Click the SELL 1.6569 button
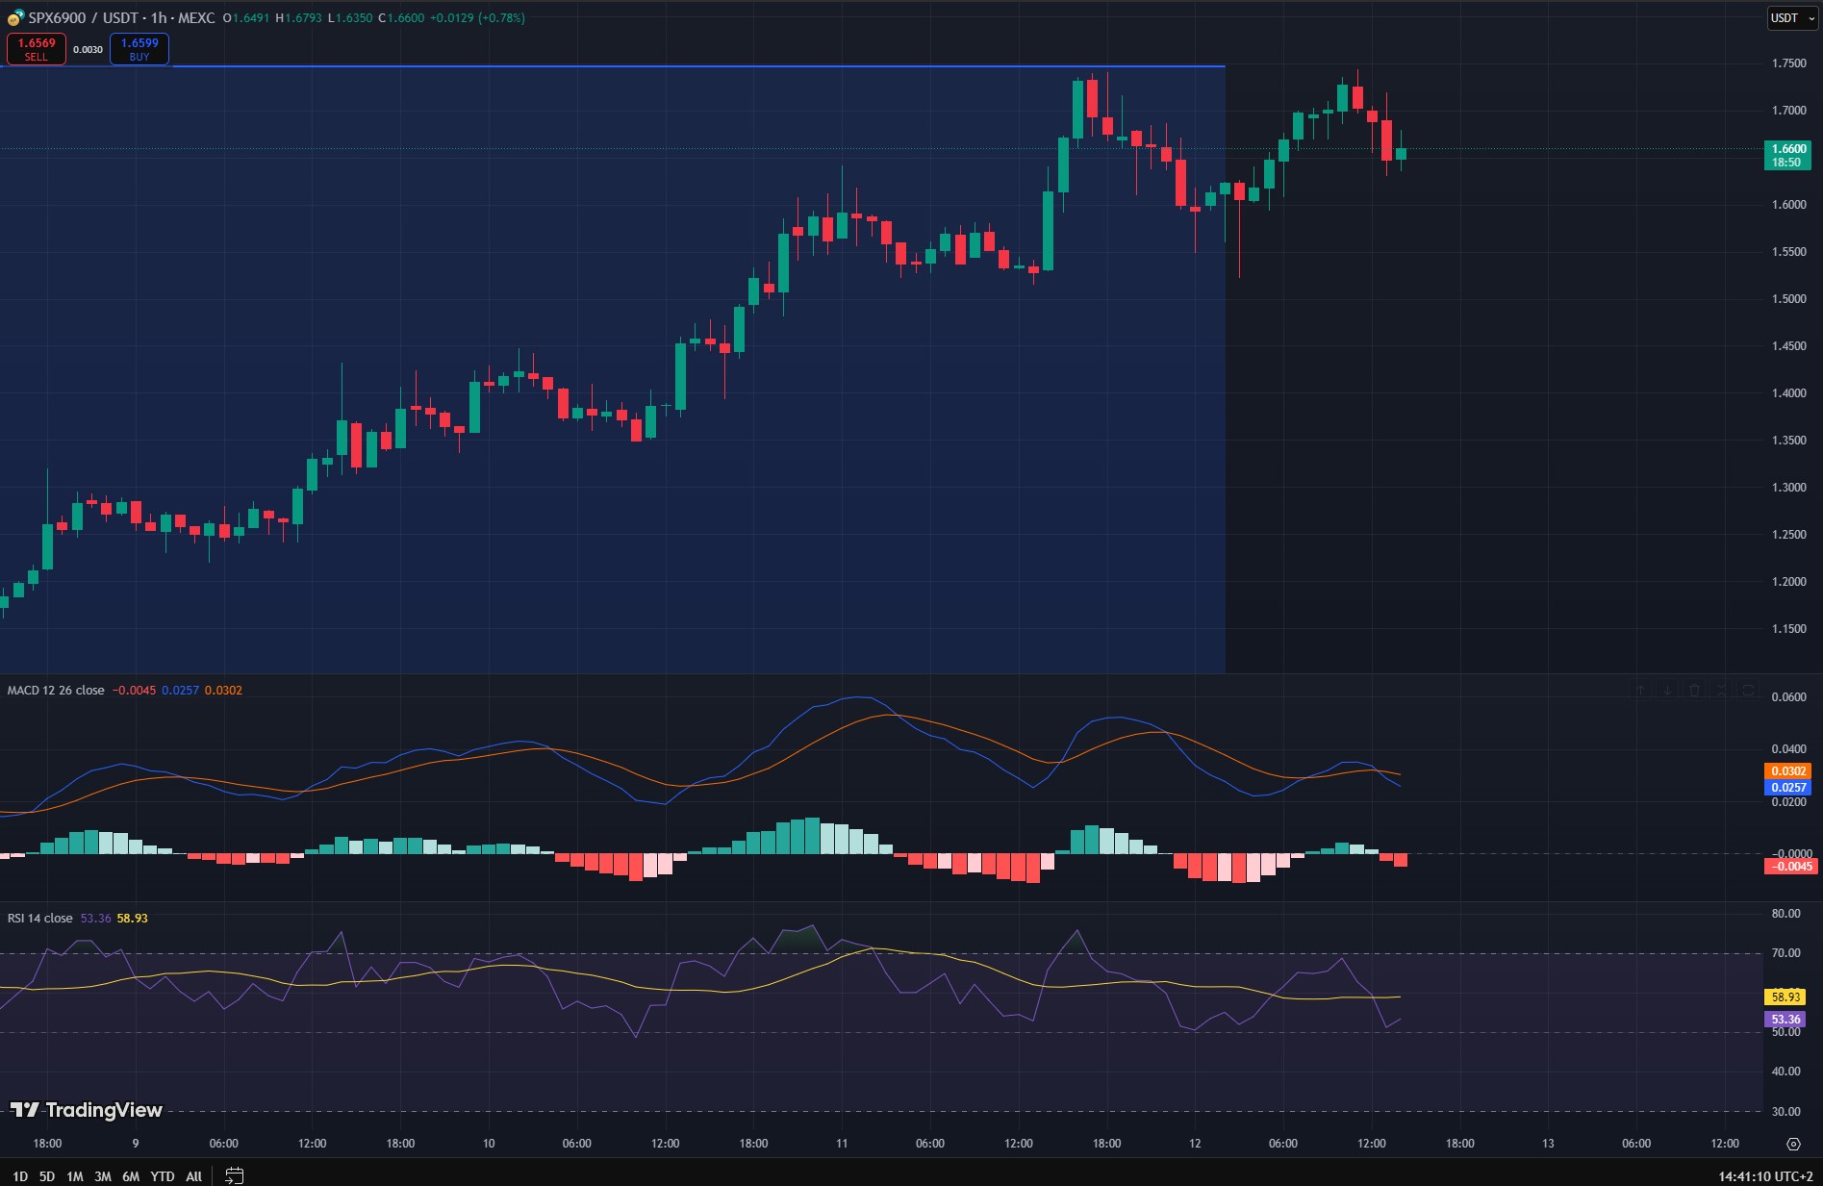 point(37,49)
